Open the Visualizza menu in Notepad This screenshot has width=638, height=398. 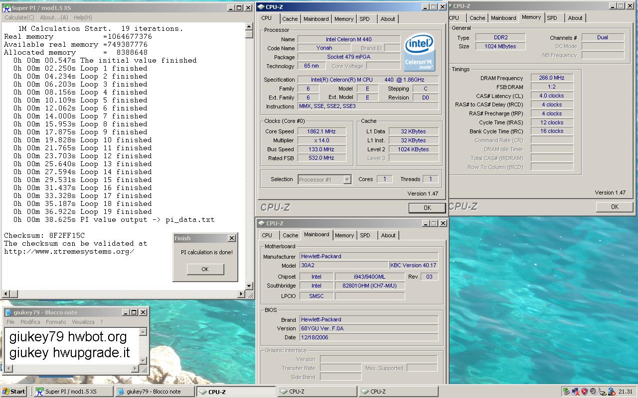click(x=83, y=322)
